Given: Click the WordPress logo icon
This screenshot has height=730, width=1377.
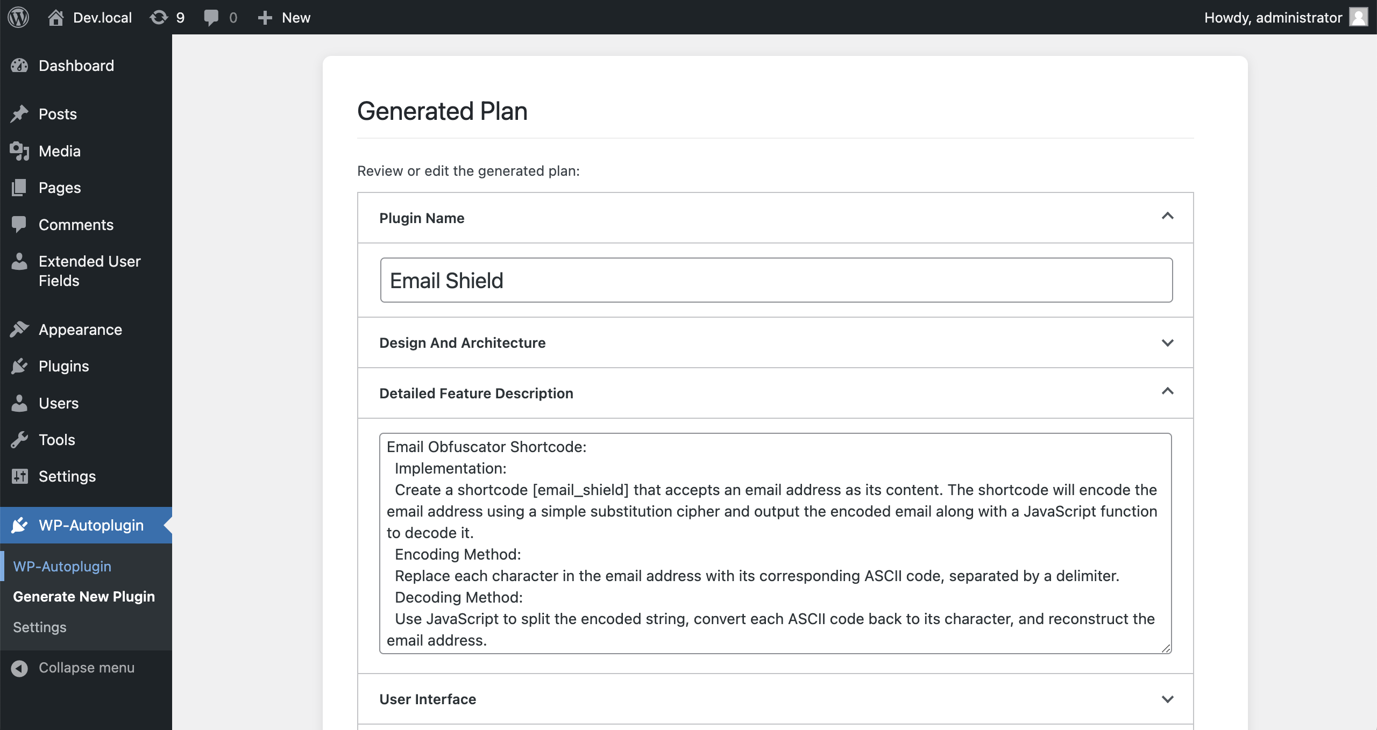Looking at the screenshot, I should tap(18, 17).
